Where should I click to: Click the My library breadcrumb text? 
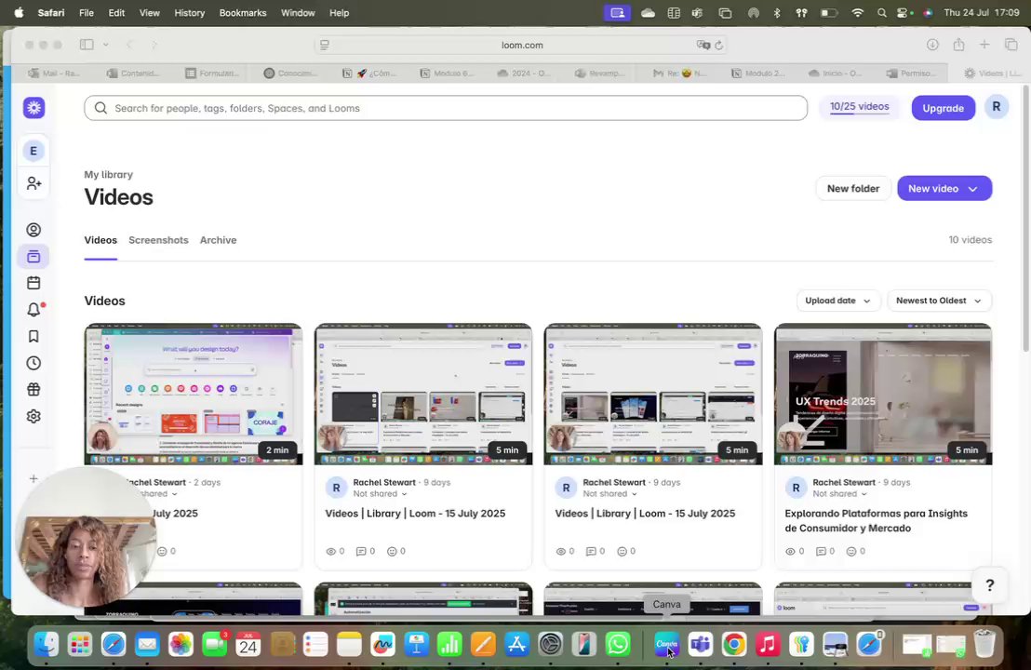[x=109, y=174]
